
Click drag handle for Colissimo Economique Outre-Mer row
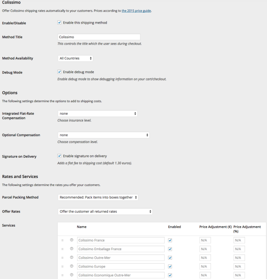pos(62,275)
